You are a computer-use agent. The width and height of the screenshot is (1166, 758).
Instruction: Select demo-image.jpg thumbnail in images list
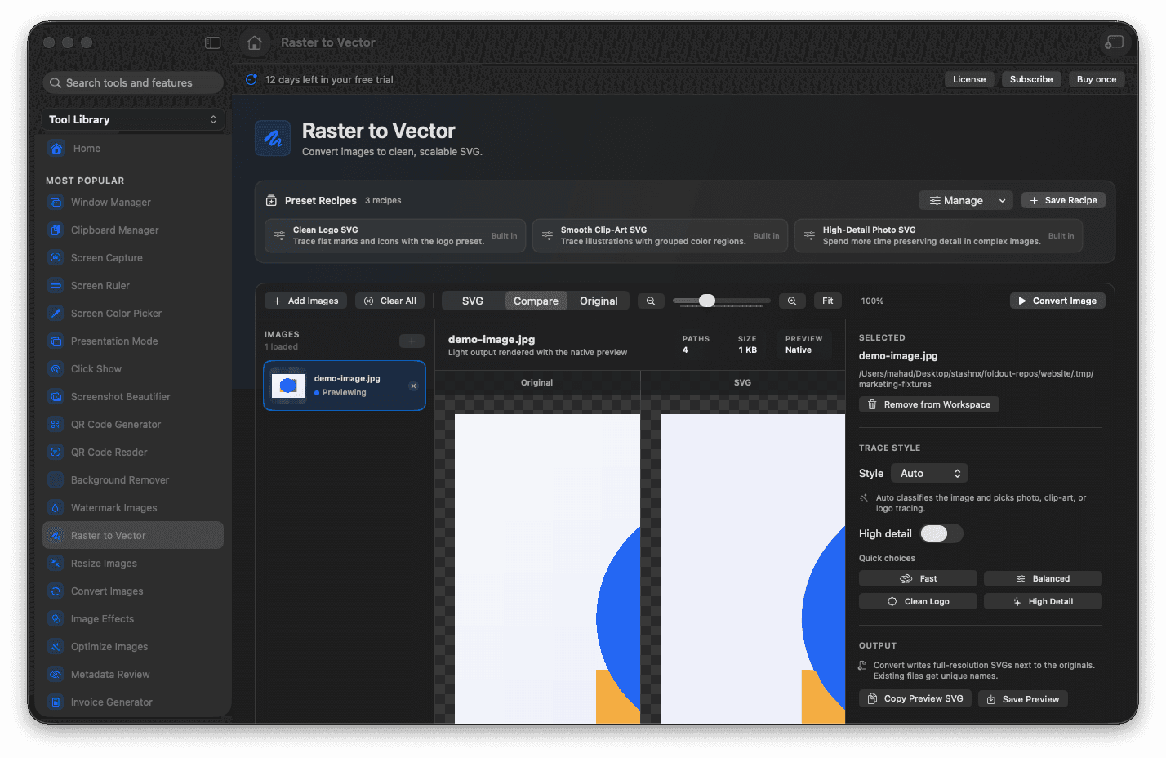coord(288,386)
